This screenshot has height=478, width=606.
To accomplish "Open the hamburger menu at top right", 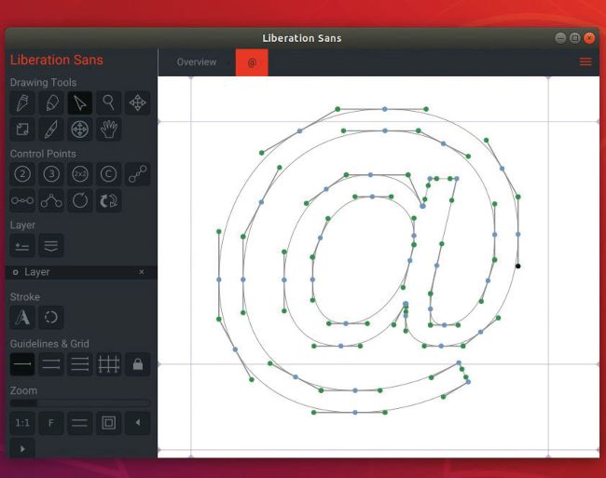I will (x=585, y=61).
